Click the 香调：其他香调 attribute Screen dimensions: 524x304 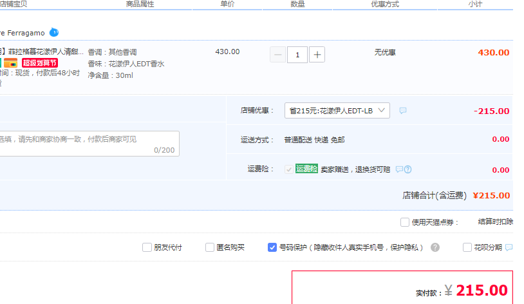112,52
